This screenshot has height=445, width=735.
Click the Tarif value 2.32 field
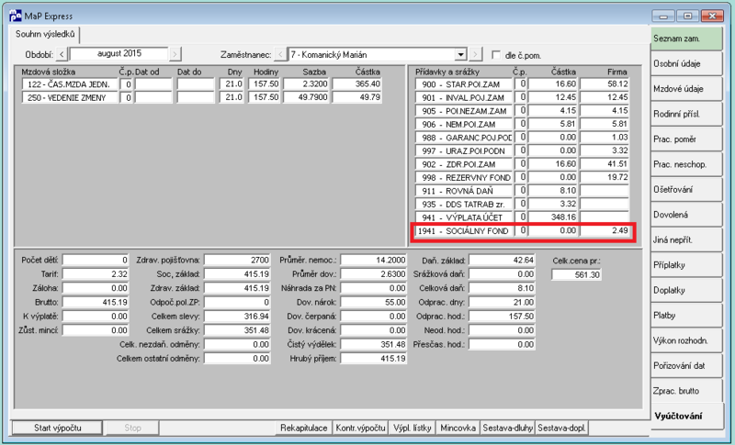(x=96, y=273)
